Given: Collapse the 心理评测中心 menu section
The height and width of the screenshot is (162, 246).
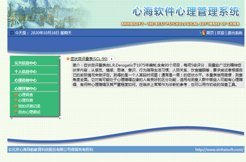Looking at the screenshot, I should (26, 89).
